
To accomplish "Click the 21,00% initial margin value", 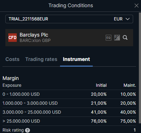I will point(99,103).
